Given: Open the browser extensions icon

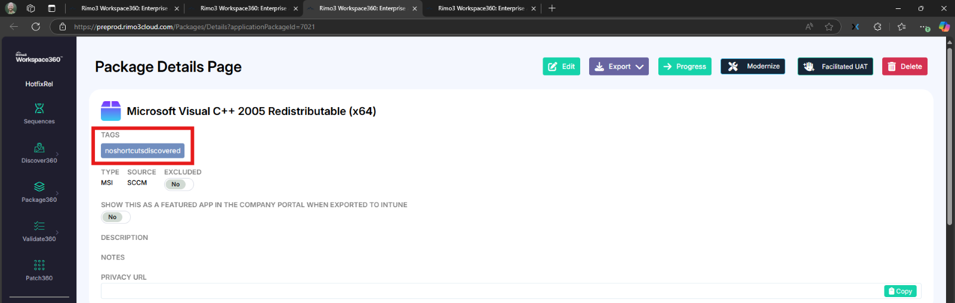Looking at the screenshot, I should pyautogui.click(x=877, y=27).
